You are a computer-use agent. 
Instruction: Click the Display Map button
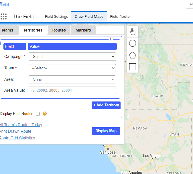[x=106, y=131]
